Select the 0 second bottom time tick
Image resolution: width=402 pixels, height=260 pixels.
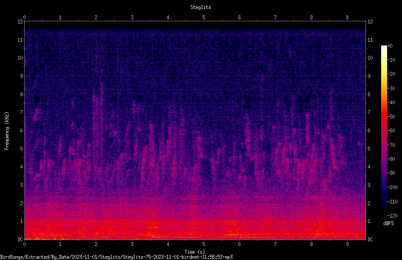(x=24, y=244)
